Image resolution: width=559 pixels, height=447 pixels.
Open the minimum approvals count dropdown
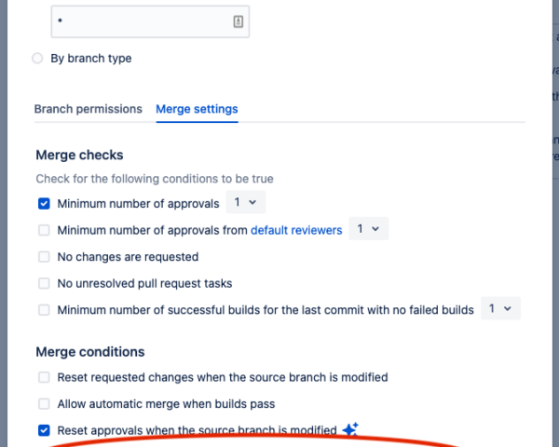coord(246,202)
